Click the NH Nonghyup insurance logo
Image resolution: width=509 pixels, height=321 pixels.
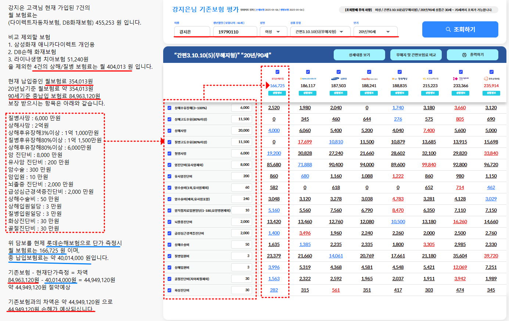coord(308,79)
